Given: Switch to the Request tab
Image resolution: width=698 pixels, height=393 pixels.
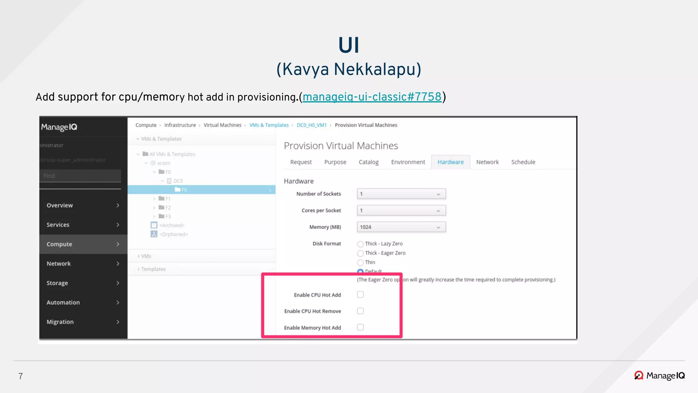Looking at the screenshot, I should (301, 162).
